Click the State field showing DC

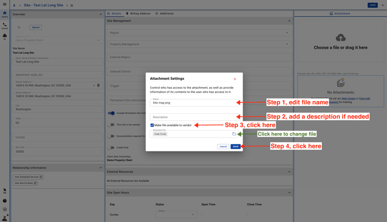point(58,123)
